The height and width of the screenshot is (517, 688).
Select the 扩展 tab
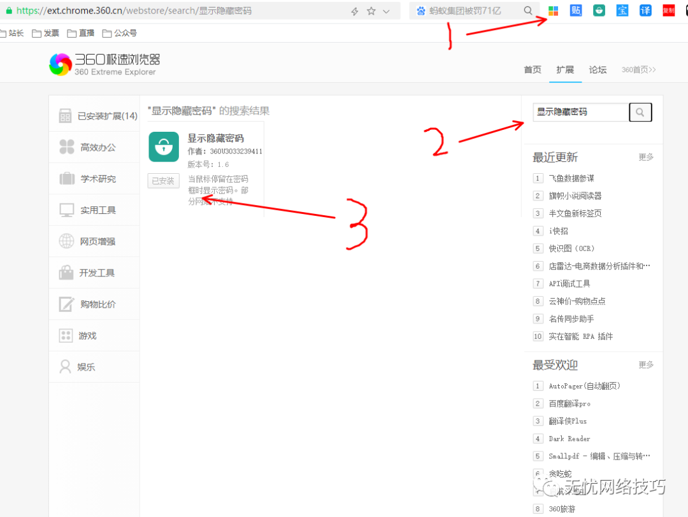click(x=565, y=70)
